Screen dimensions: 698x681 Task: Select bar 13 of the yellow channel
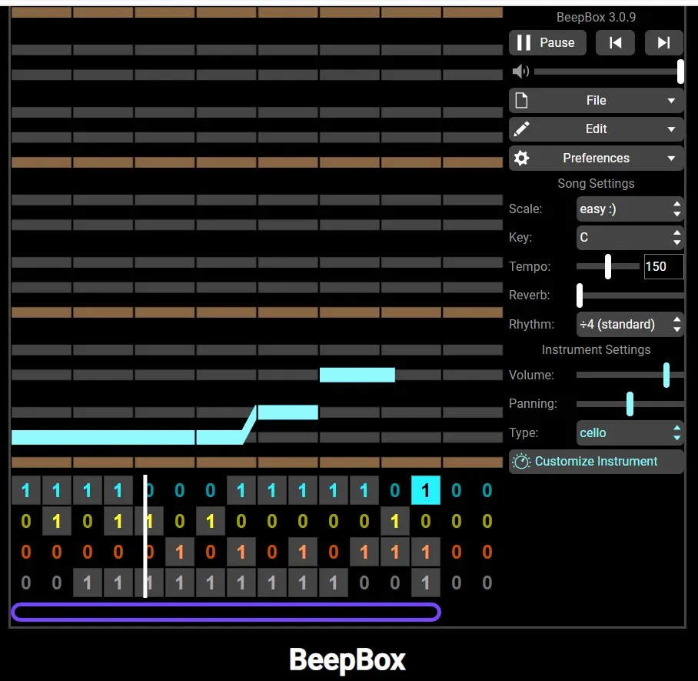point(395,521)
